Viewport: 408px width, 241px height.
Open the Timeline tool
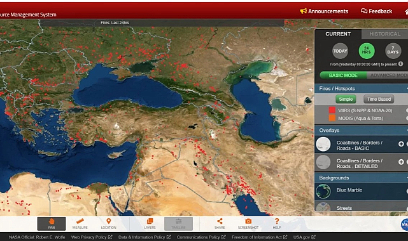click(x=178, y=224)
